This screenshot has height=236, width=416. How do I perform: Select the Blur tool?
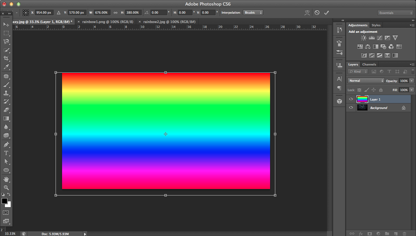[x=6, y=127]
